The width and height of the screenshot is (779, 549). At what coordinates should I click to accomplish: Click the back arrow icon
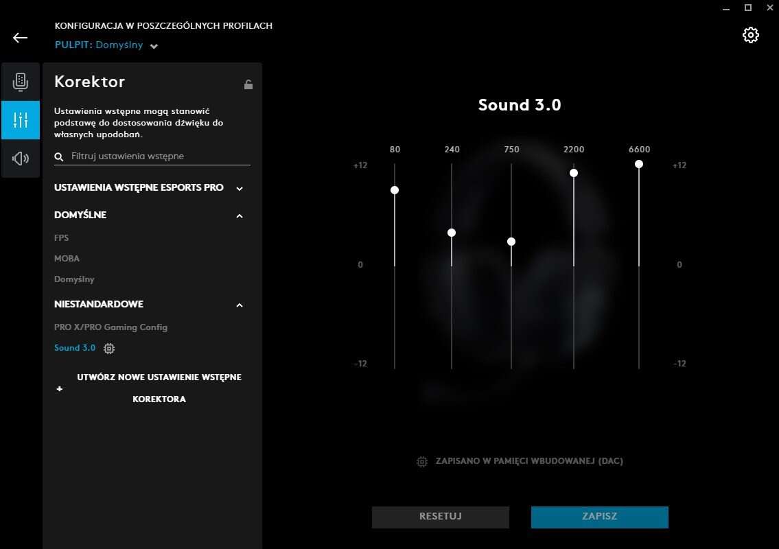[x=21, y=38]
